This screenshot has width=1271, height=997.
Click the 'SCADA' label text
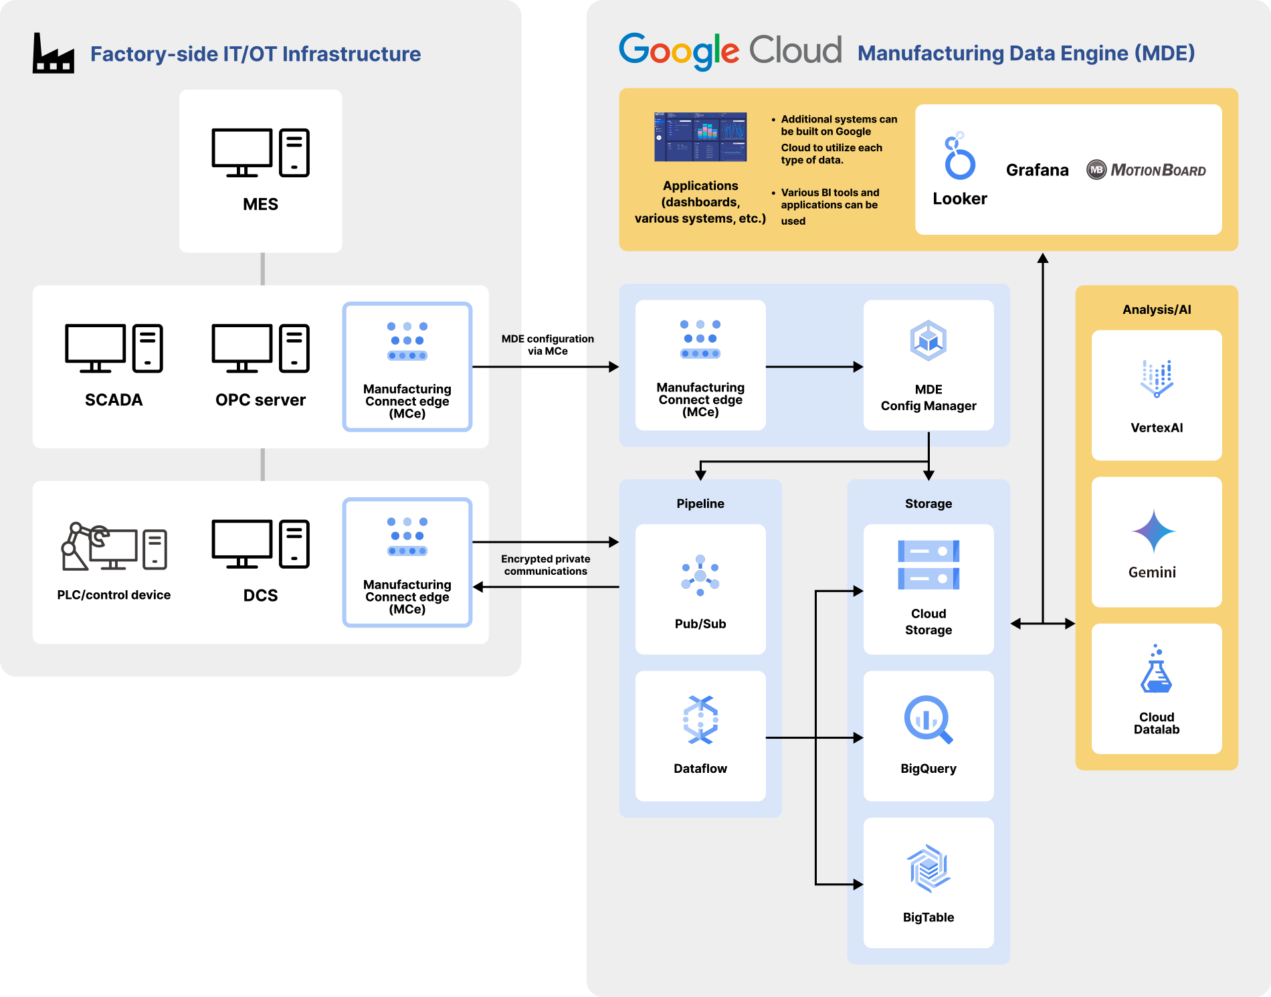(x=114, y=399)
